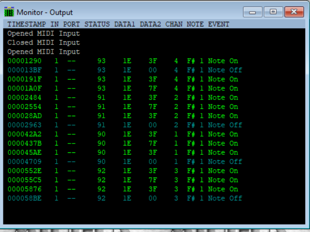Screen dimensions: 310x232
Task: Click the Monitor app icon in title bar
Action: pyautogui.click(x=9, y=12)
